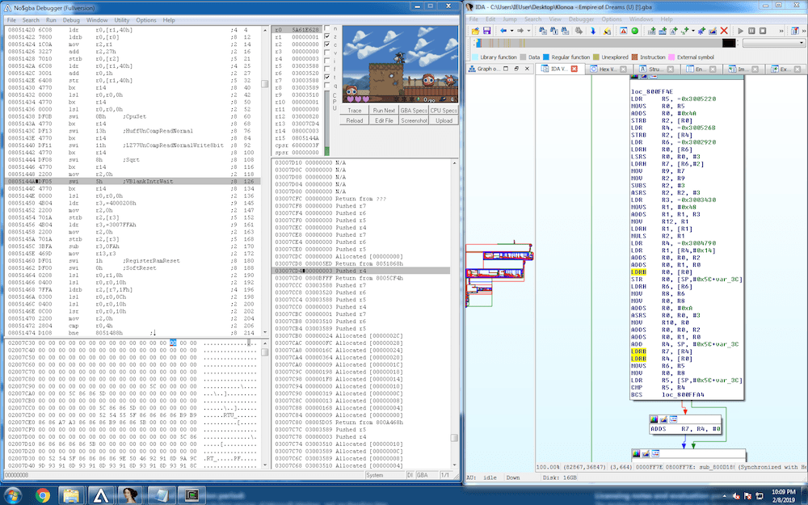Image resolution: width=808 pixels, height=505 pixels.
Task: Select the r0 register row
Action: (297, 30)
